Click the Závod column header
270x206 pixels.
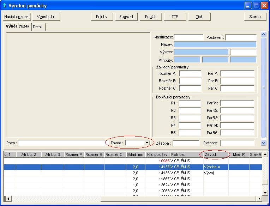216,154
